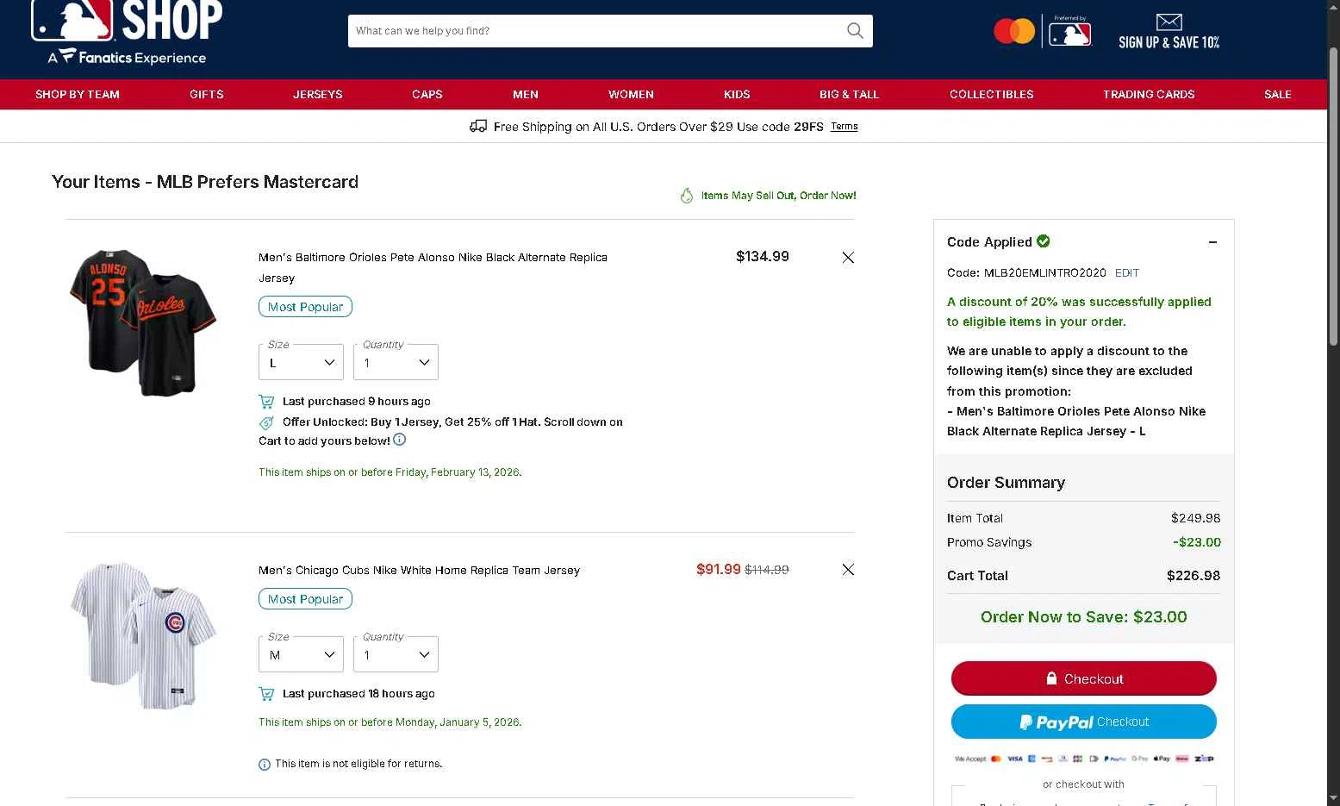Click the cart icon by Last purchased 9 hours ago

pyautogui.click(x=266, y=401)
